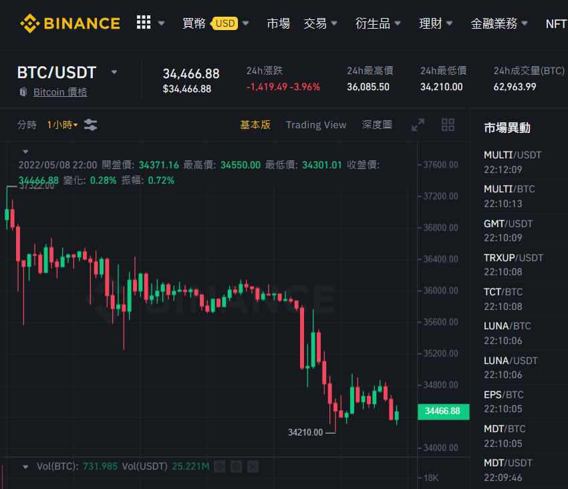Click the 市場異動 panel heading
Screen dimensions: 568x489
pyautogui.click(x=507, y=128)
